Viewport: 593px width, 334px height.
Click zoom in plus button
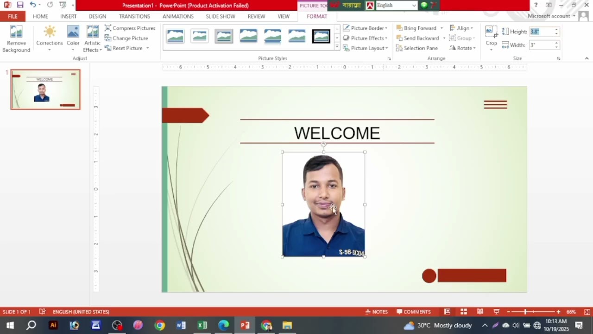pyautogui.click(x=558, y=312)
